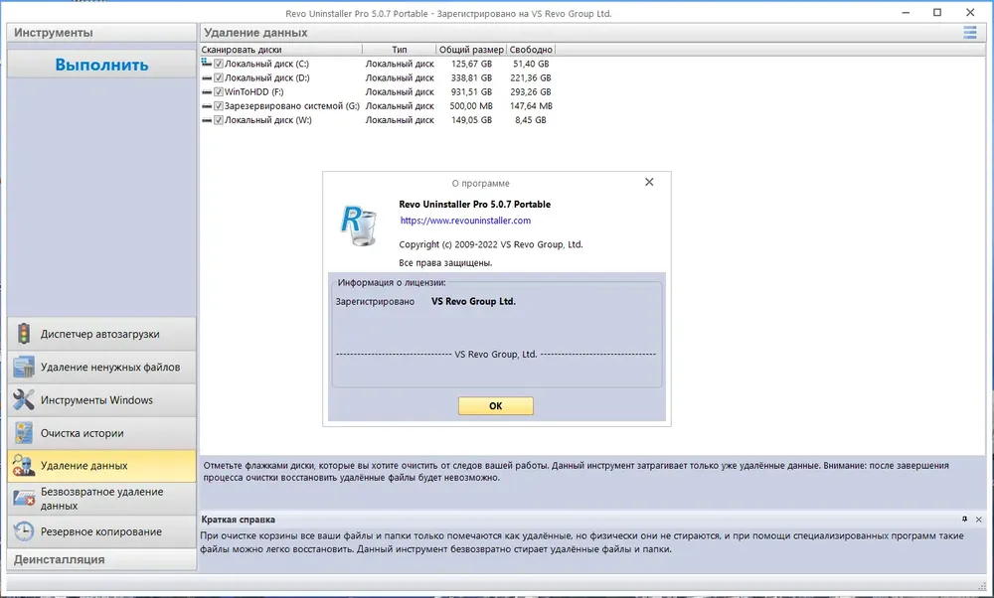
Task: Sort by Сканировать диски column header
Action: coord(281,50)
